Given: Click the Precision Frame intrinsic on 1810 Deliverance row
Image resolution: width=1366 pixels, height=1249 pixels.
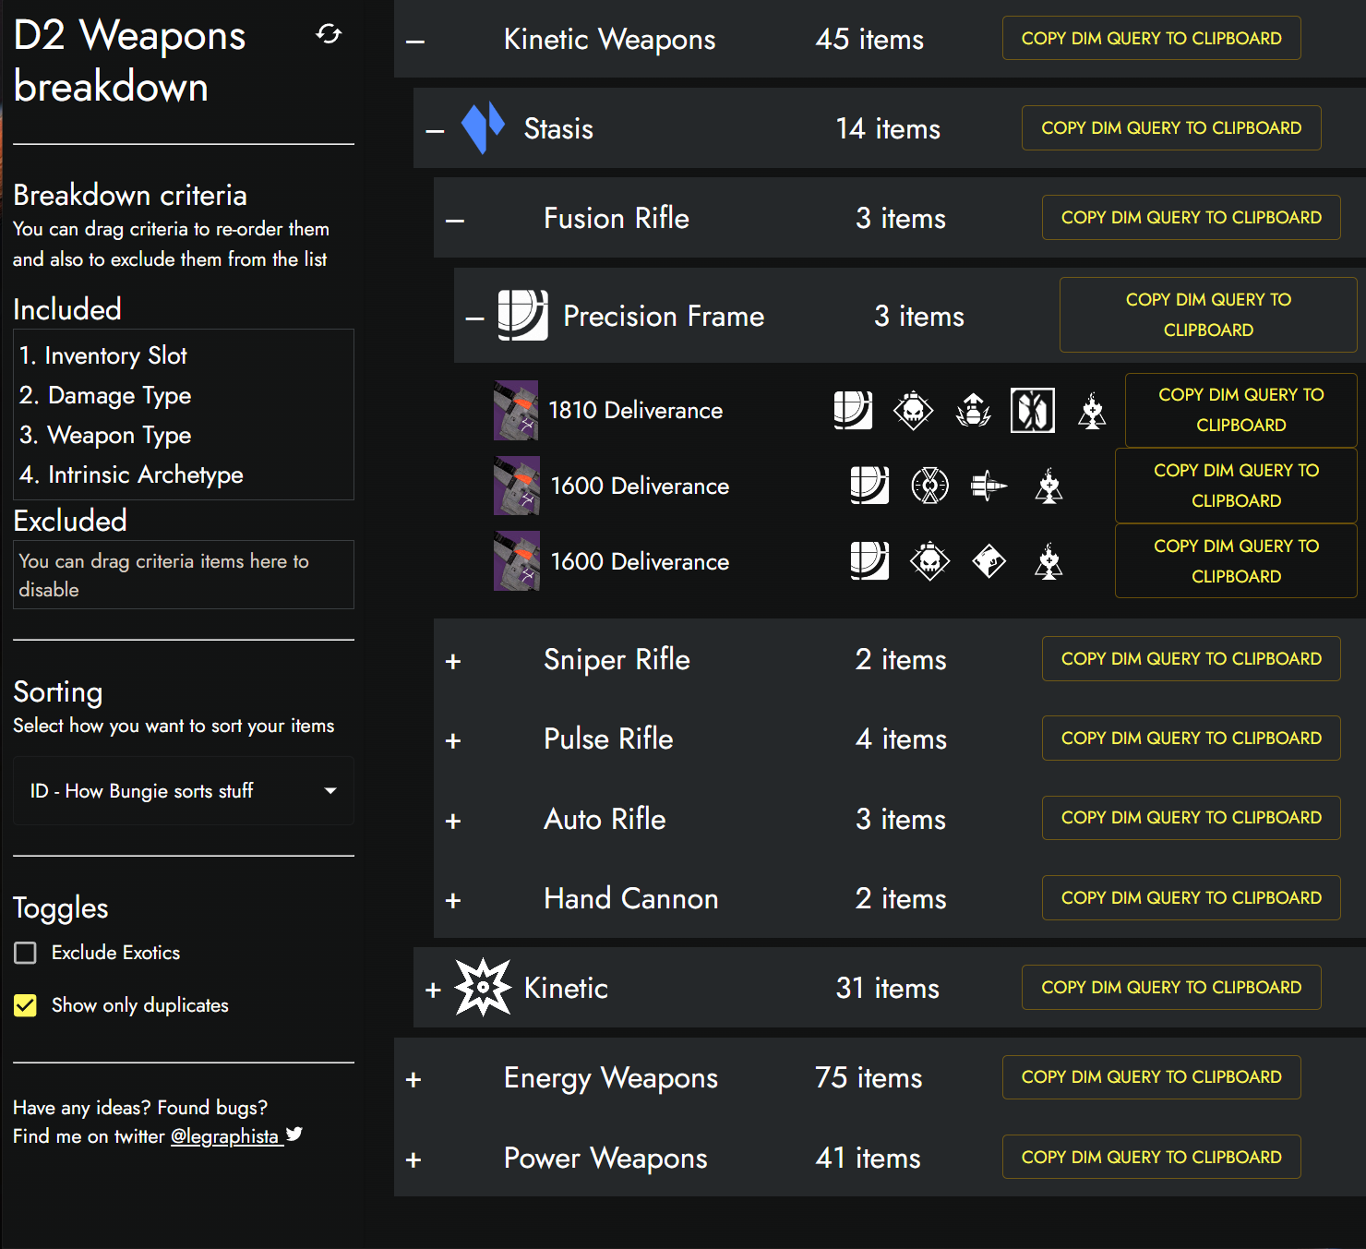Looking at the screenshot, I should tap(853, 410).
